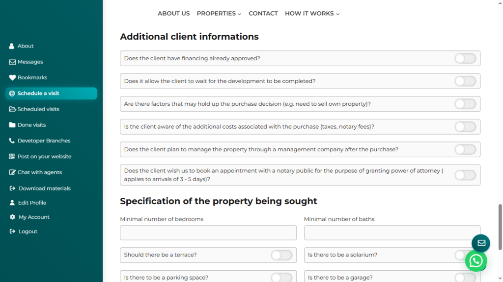Toggle the additional costs awareness switch

(x=465, y=127)
